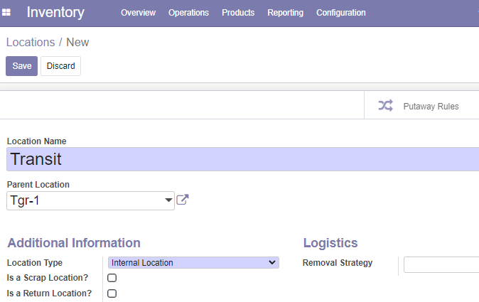Focus the Location Name field containing Transit
The height and width of the screenshot is (302, 479).
[243, 159]
